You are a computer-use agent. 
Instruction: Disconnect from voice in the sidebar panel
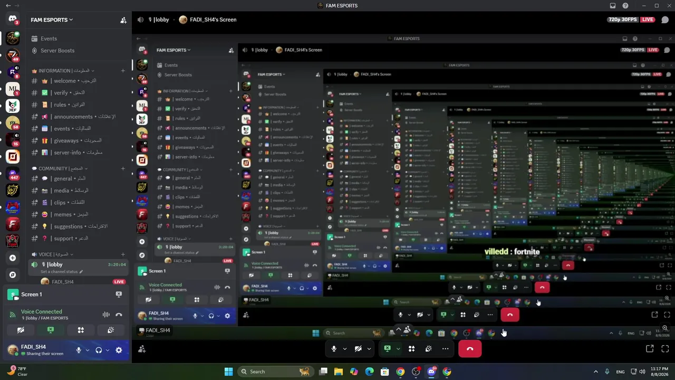pyautogui.click(x=119, y=315)
